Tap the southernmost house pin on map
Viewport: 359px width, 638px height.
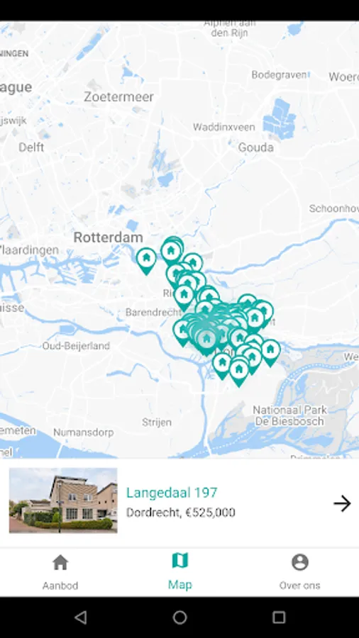239,372
